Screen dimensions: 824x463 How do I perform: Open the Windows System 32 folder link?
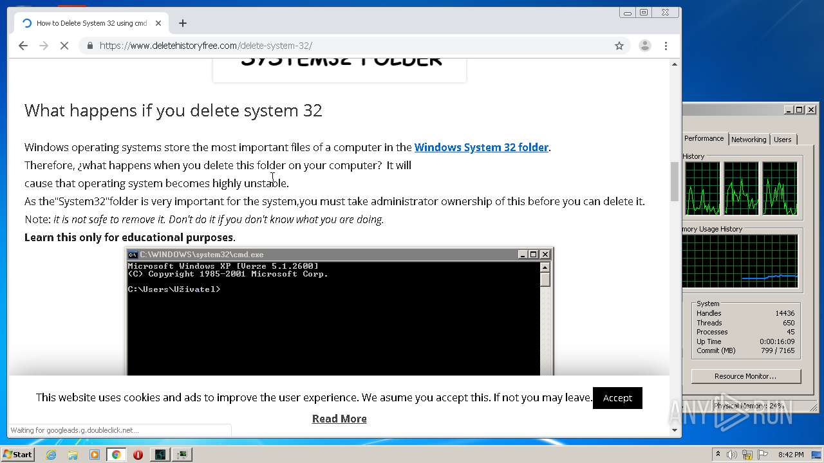[481, 147]
